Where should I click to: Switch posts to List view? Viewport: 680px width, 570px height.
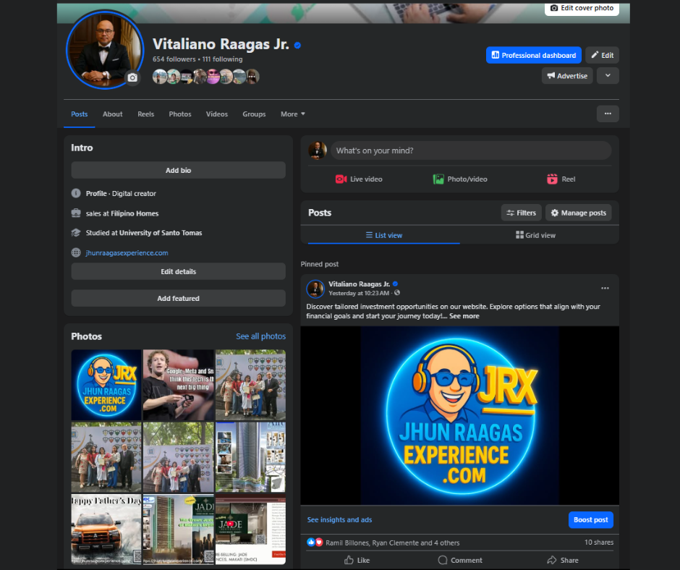tap(383, 235)
